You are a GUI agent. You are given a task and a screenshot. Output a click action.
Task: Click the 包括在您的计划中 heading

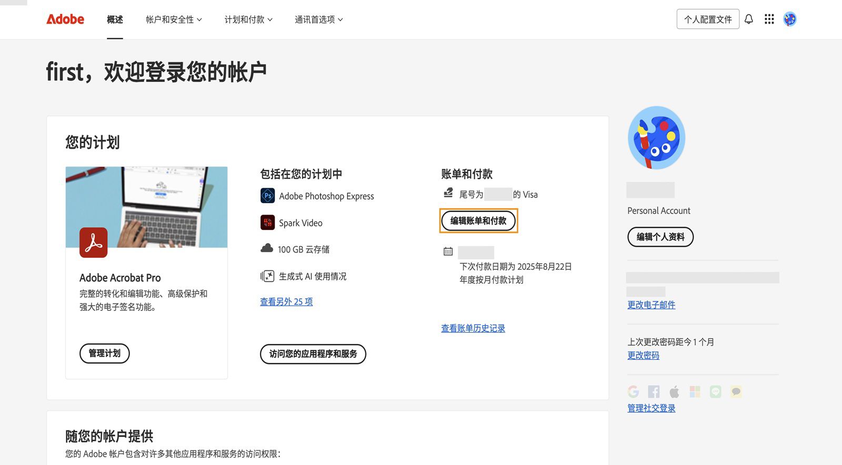(x=301, y=174)
